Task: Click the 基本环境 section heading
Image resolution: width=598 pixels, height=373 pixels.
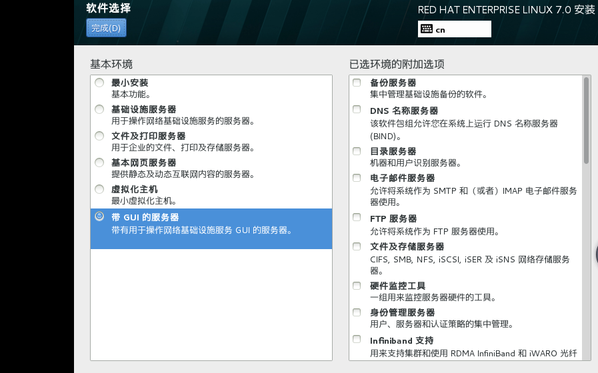Action: pos(111,64)
